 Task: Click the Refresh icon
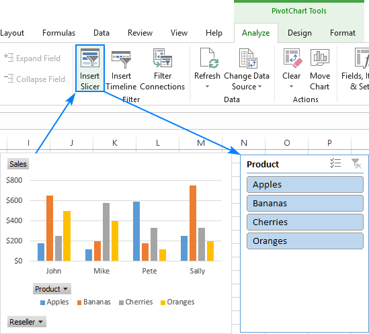[x=209, y=58]
